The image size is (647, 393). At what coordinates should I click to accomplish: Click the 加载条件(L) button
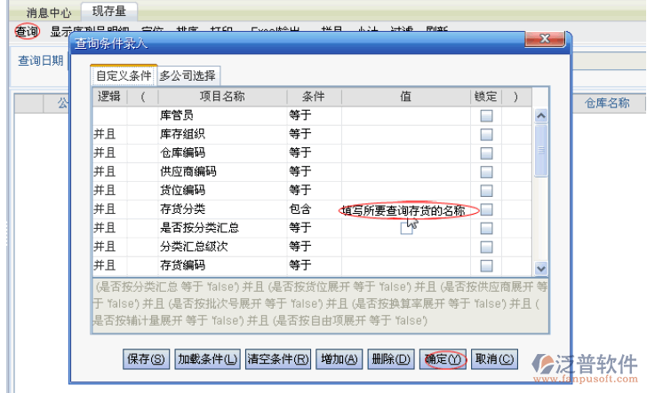click(207, 359)
